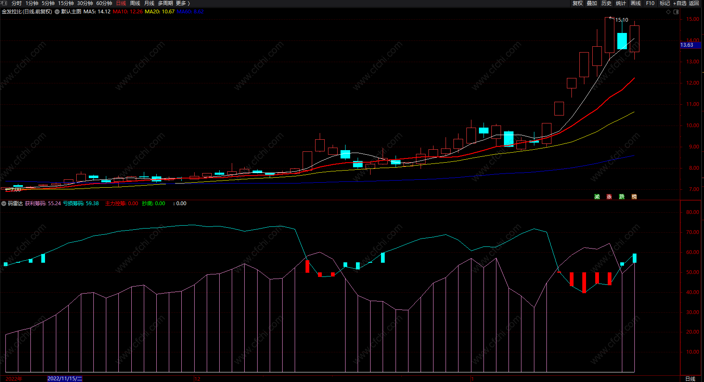Select the 5分钟 period tab
Image resolution: width=704 pixels, height=382 pixels.
coord(48,3)
